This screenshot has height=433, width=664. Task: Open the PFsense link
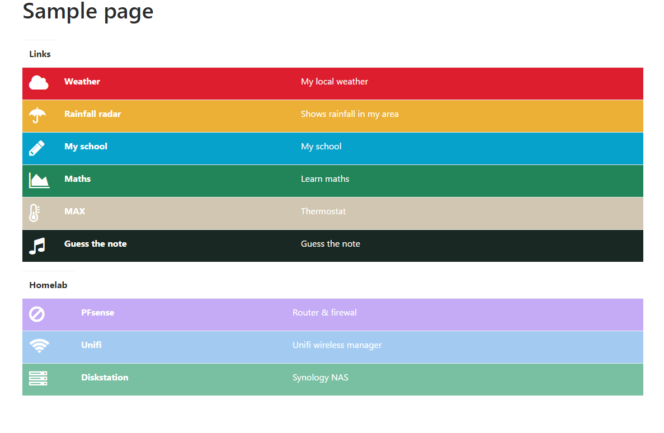tap(98, 313)
